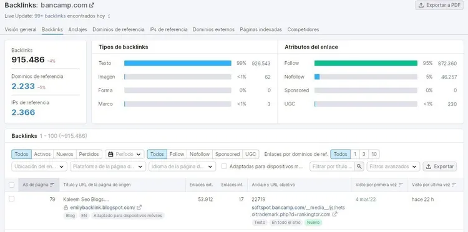Viewport: 468px width, 232px height.
Task: Select the UGC link attribute filter
Action: click(251, 154)
